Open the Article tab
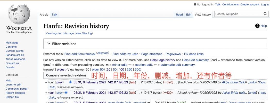The height and width of the screenshot is (103, 270). (x=44, y=15)
